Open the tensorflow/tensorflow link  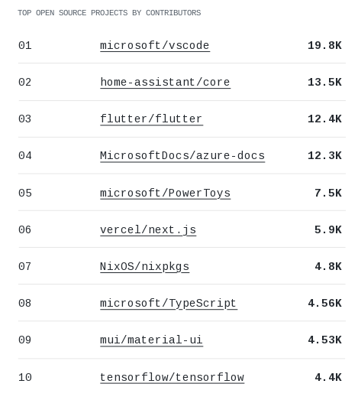tap(172, 377)
